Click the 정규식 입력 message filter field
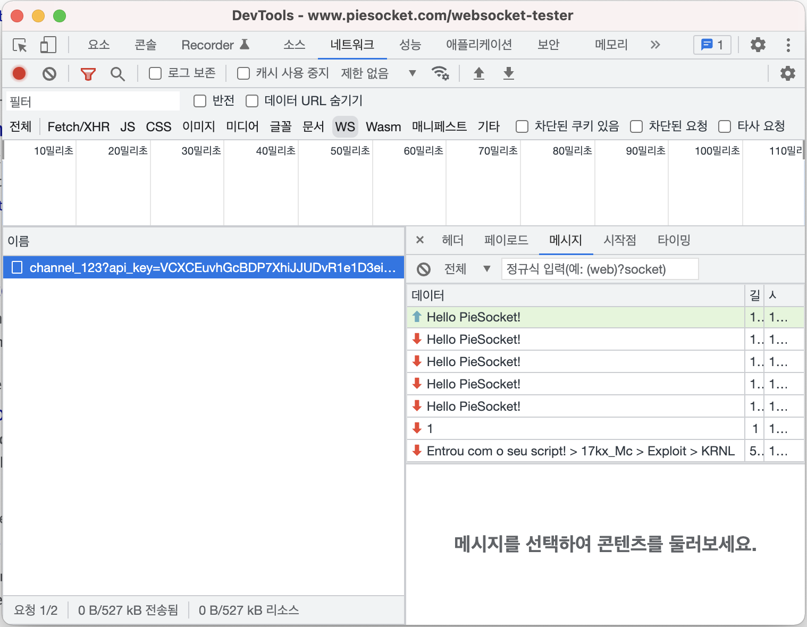This screenshot has height=627, width=807. [600, 269]
